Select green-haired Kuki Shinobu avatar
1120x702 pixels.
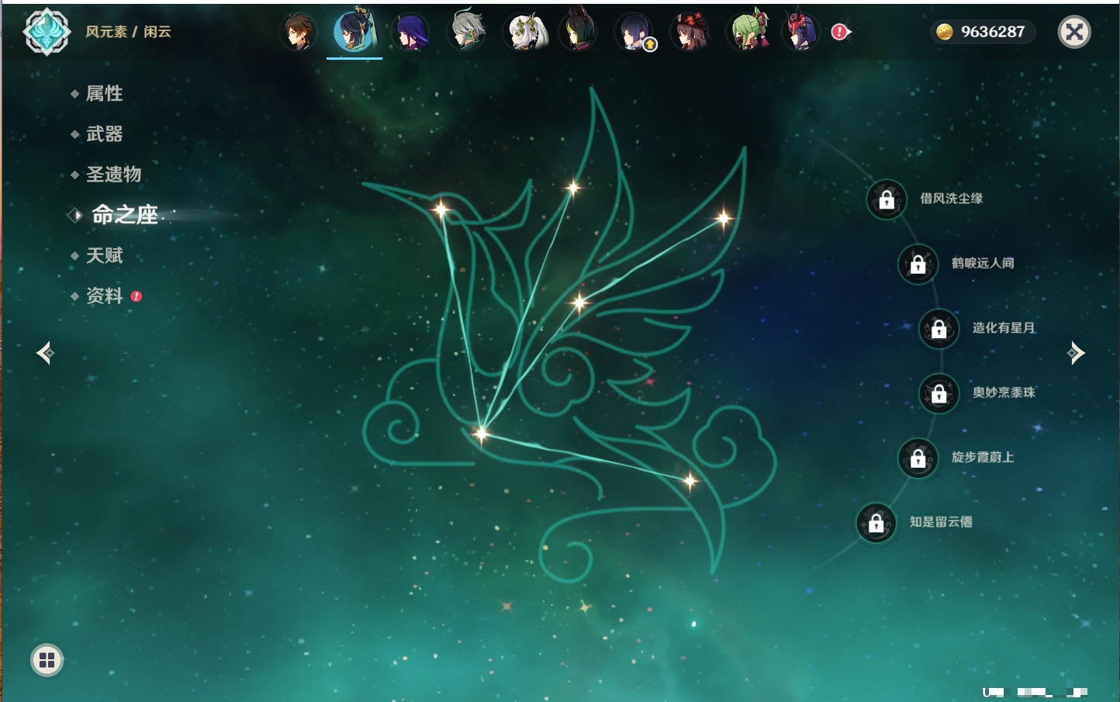point(748,32)
